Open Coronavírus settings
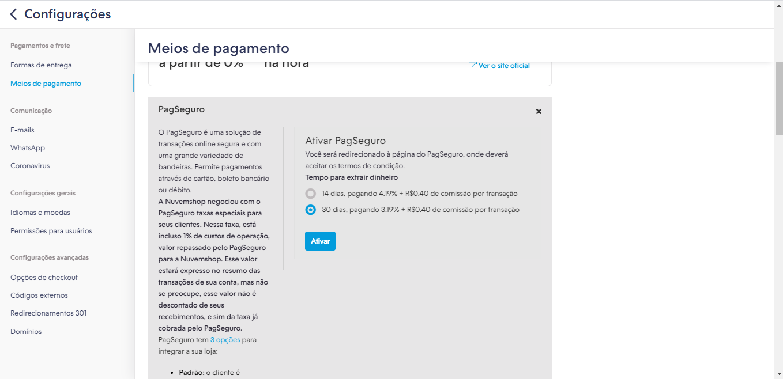 point(30,166)
